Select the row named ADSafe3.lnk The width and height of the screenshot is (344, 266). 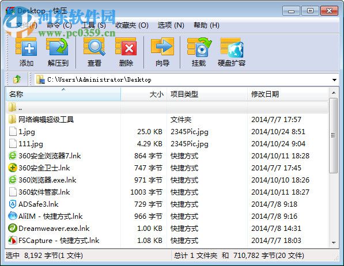pos(167,204)
